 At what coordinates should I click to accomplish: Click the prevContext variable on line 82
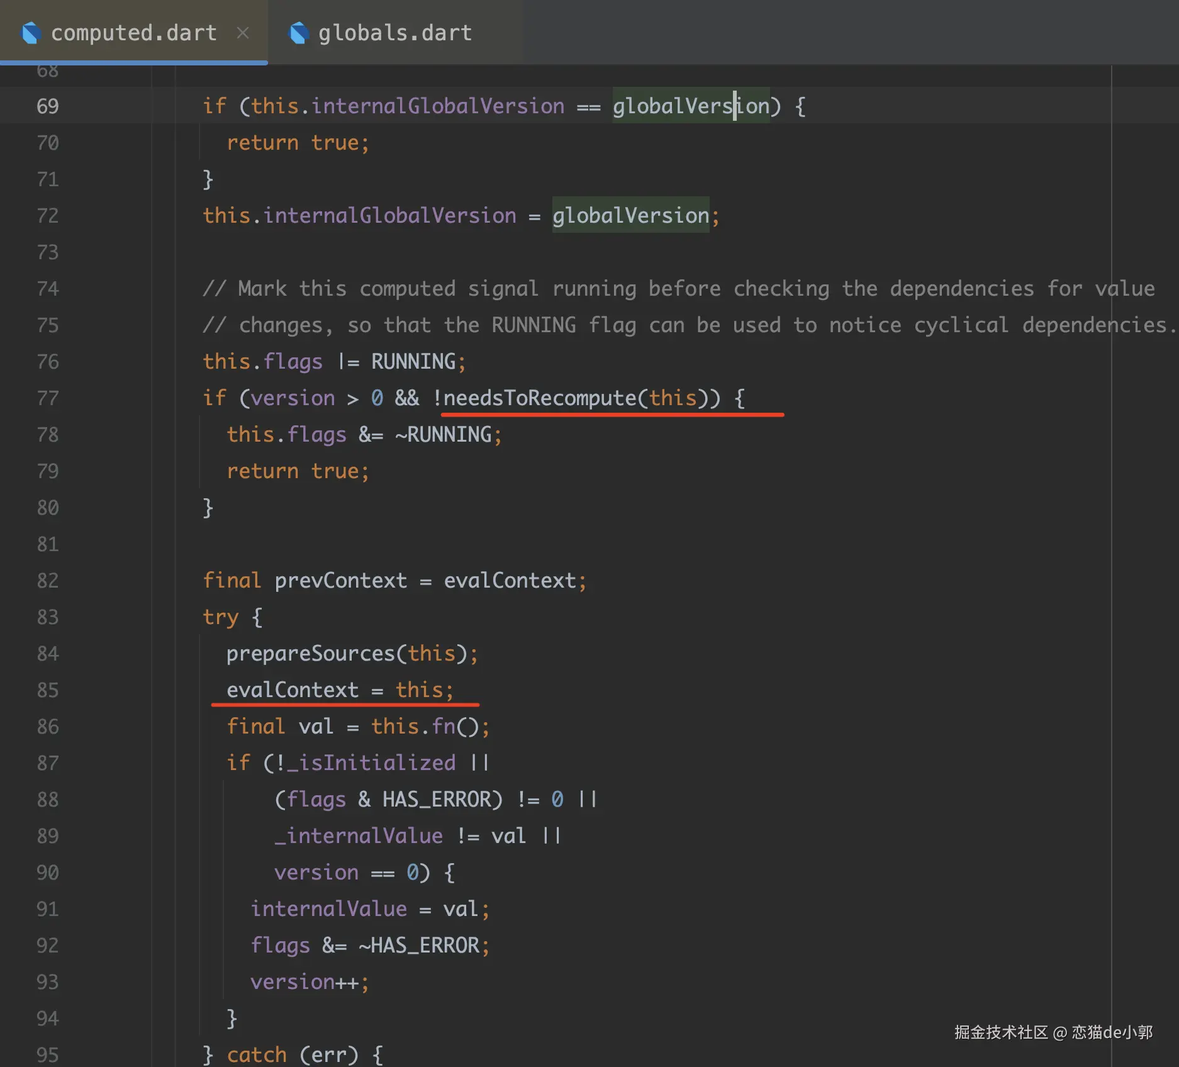341,581
